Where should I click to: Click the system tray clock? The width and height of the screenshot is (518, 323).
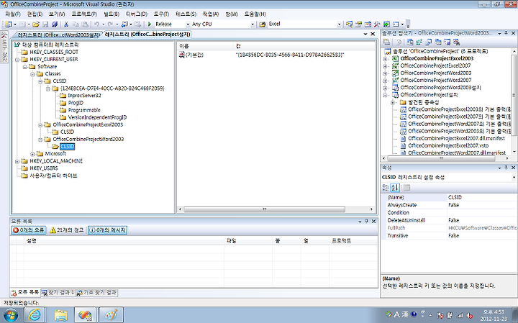[x=494, y=315]
